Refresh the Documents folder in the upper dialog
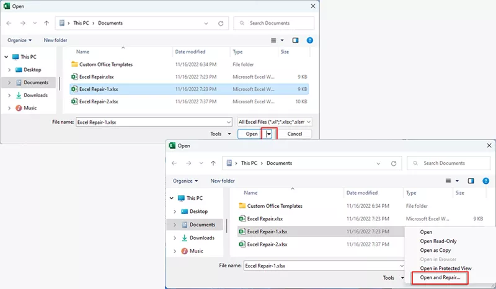This screenshot has height=289, width=496. [x=221, y=24]
